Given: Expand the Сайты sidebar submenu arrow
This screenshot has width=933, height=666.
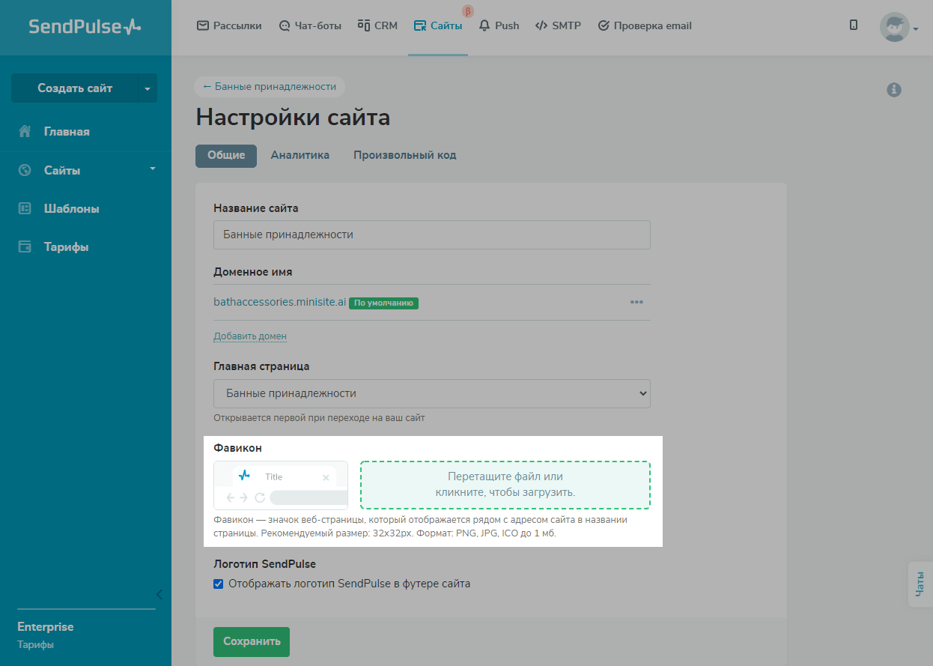Looking at the screenshot, I should point(153,169).
